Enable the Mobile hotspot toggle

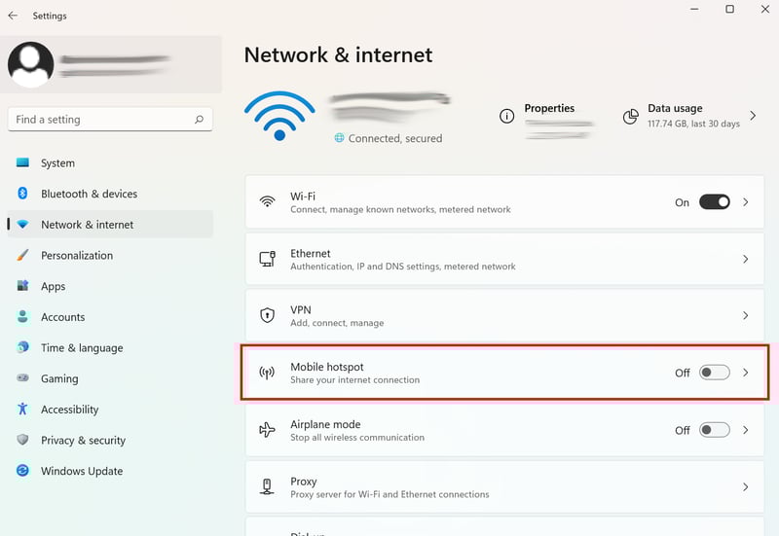coord(715,373)
